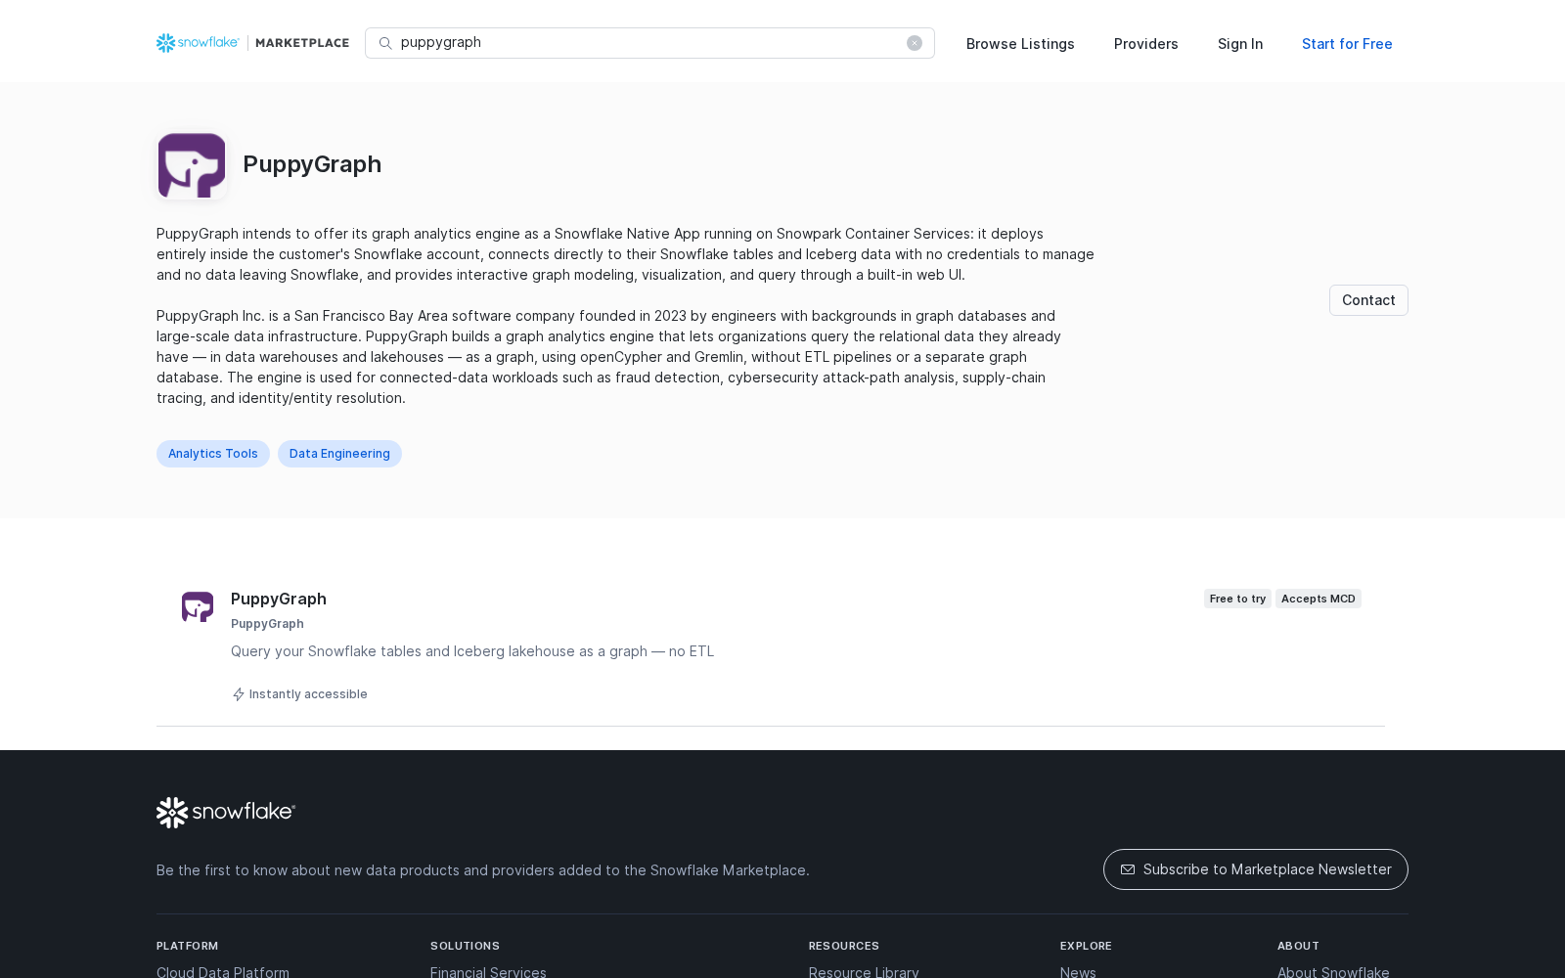Image resolution: width=1565 pixels, height=978 pixels.
Task: Click Start for Free link
Action: [x=1347, y=44]
